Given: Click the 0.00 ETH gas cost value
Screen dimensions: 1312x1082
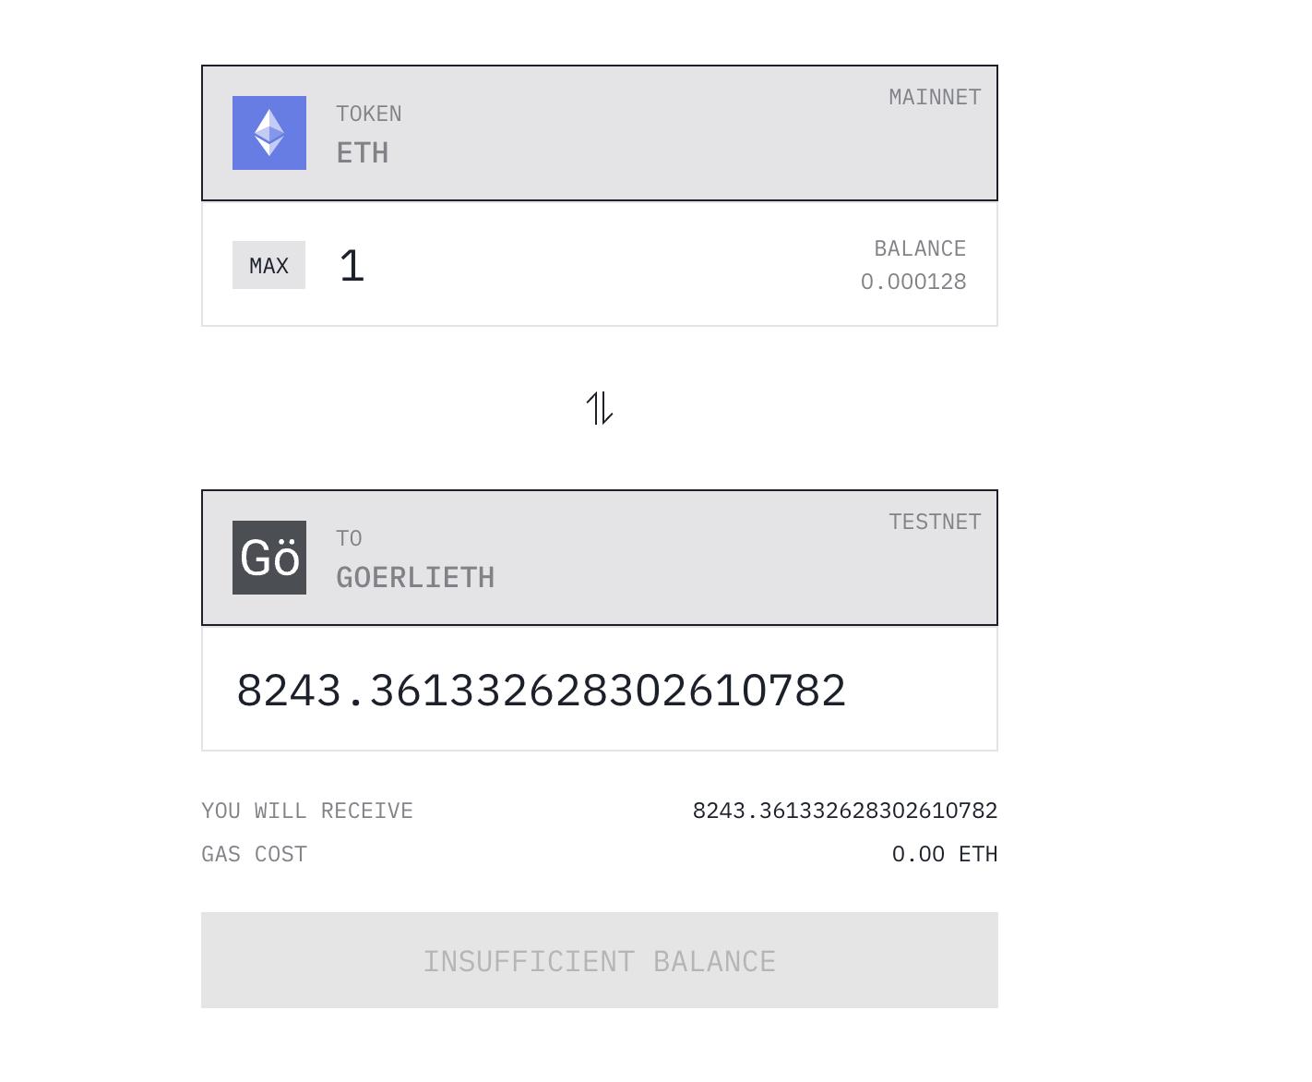Looking at the screenshot, I should tap(944, 854).
